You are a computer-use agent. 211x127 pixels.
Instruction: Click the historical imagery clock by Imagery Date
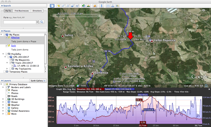pos(78,86)
